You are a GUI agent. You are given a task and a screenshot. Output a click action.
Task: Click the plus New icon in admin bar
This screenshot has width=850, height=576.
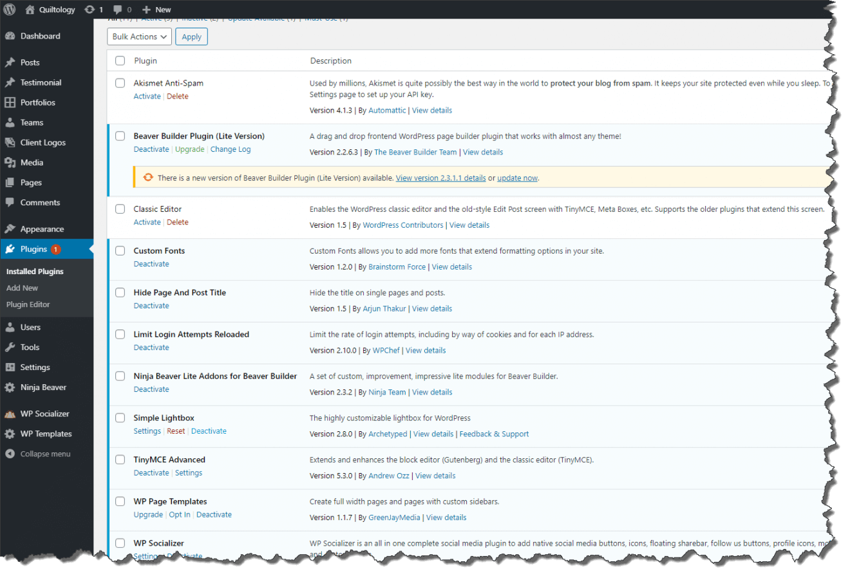click(146, 10)
